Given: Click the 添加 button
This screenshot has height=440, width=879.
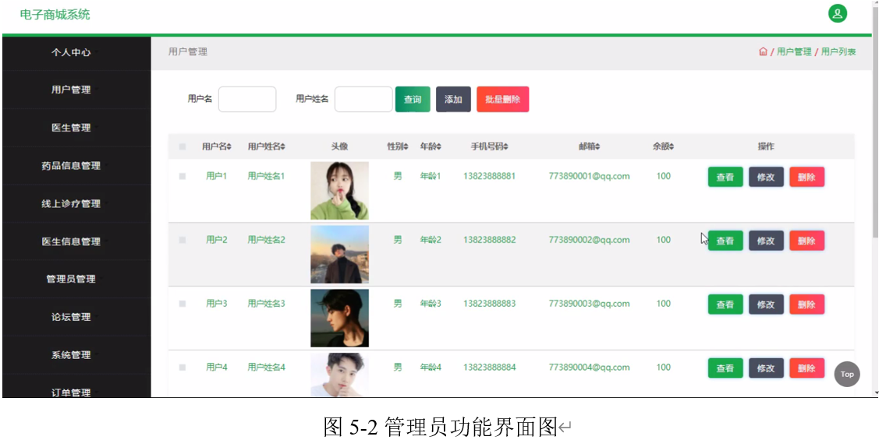Looking at the screenshot, I should tap(453, 99).
